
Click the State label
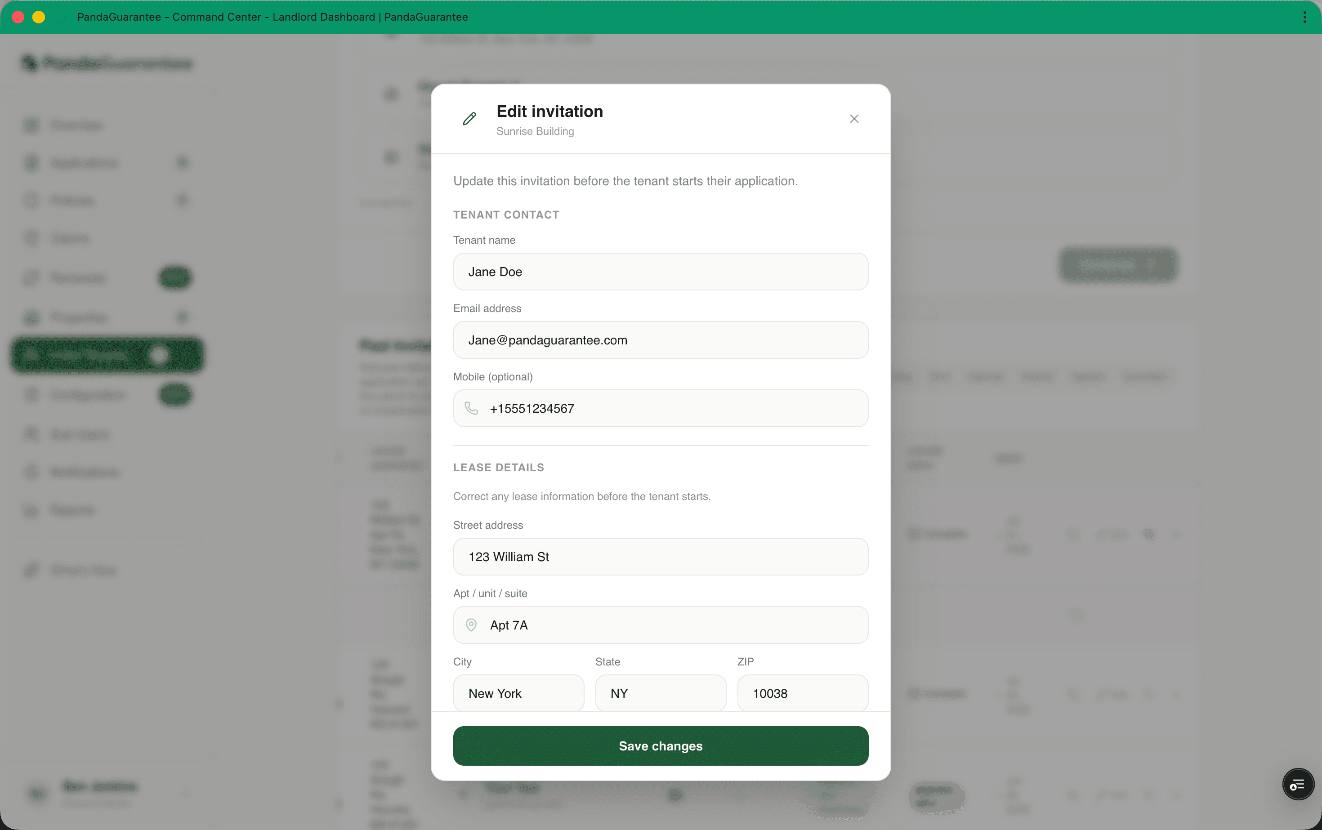(x=608, y=661)
